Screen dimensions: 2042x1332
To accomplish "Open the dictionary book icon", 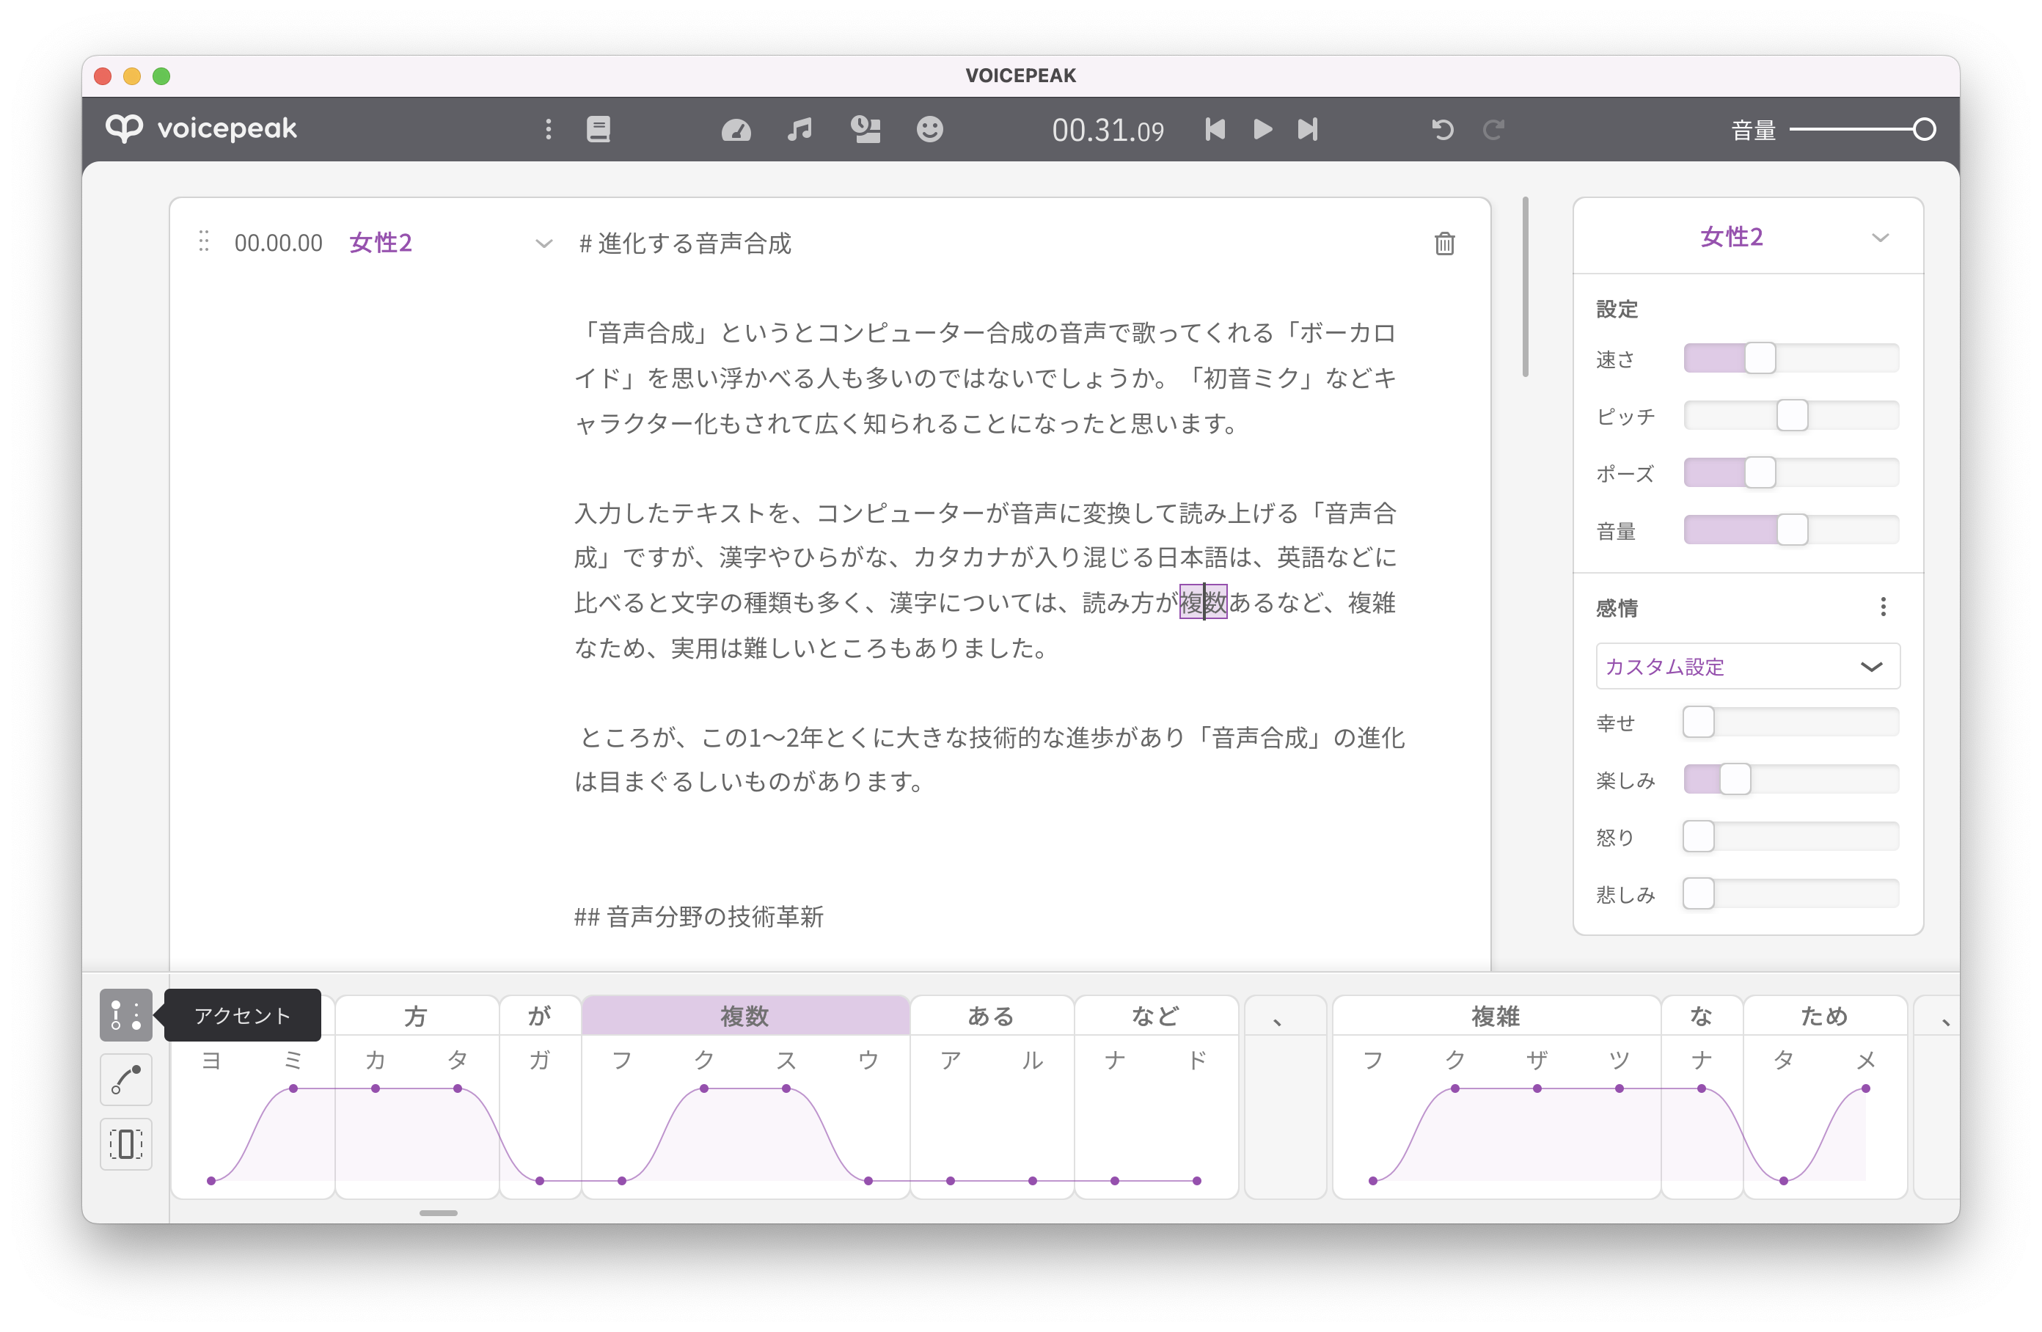I will tap(598, 130).
